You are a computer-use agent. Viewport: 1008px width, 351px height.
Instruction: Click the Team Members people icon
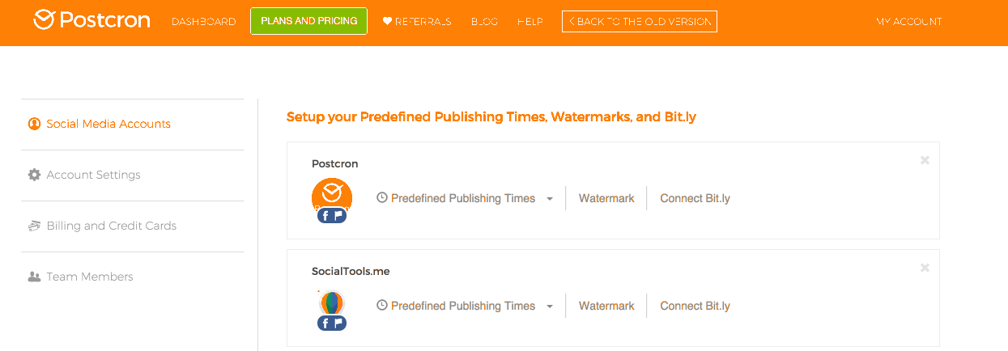(34, 277)
